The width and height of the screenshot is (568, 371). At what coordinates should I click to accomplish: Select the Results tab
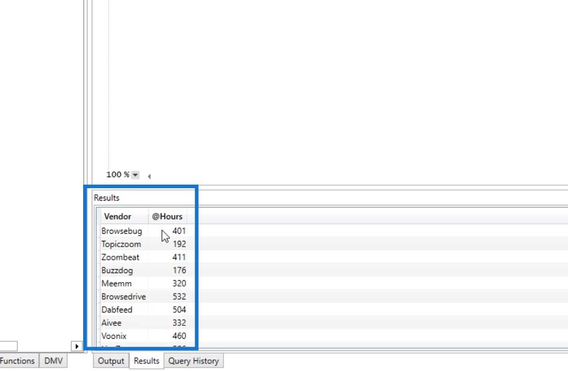146,361
